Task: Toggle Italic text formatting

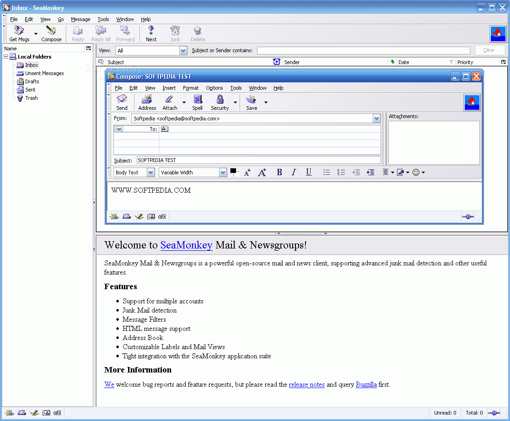Action: [x=294, y=173]
